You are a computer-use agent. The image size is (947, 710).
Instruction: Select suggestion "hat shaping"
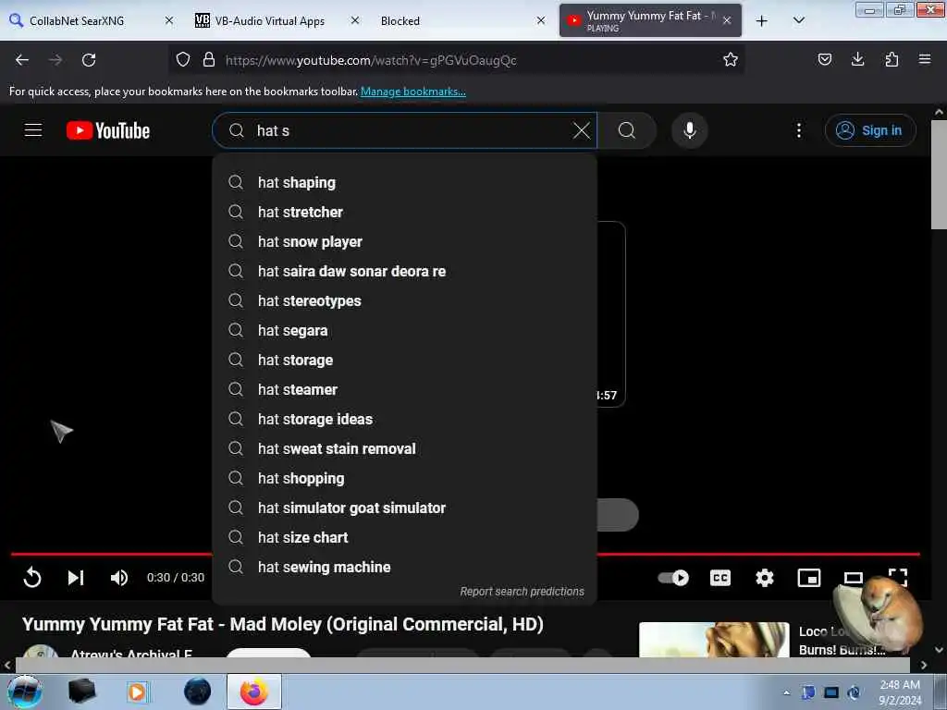405,182
